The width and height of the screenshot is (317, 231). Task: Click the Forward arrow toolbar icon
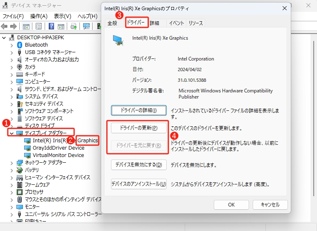(x=14, y=26)
